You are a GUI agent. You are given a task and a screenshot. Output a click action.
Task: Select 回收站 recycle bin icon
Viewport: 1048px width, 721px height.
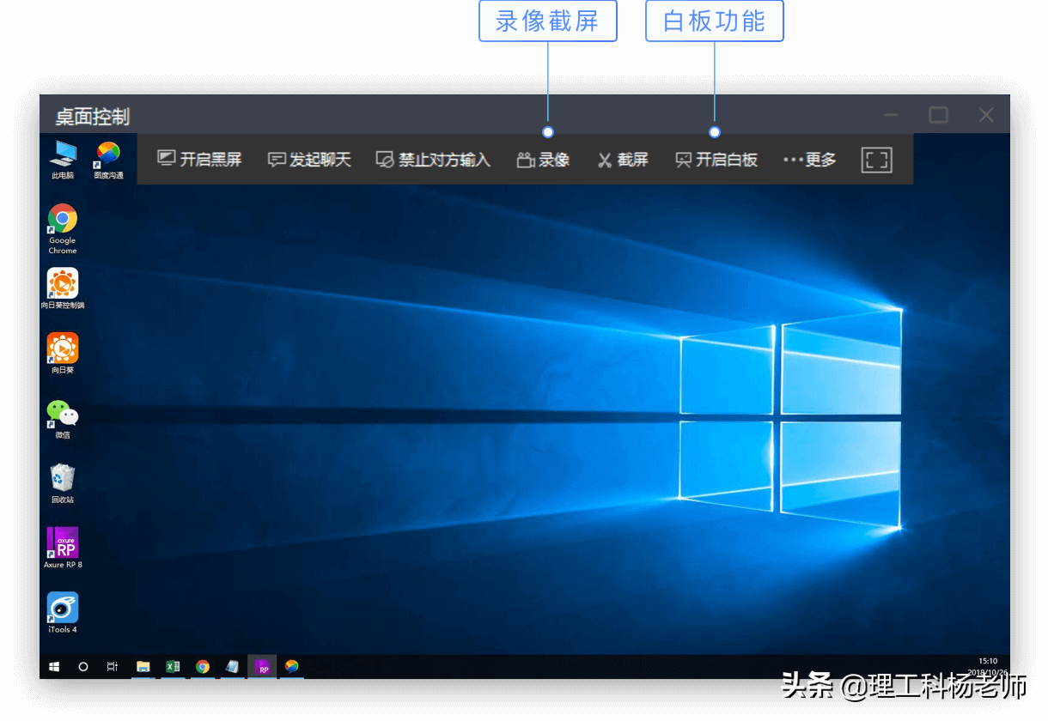[63, 484]
